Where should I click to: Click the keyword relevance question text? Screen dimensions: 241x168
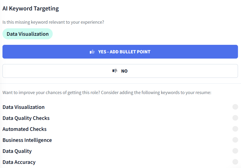[53, 22]
